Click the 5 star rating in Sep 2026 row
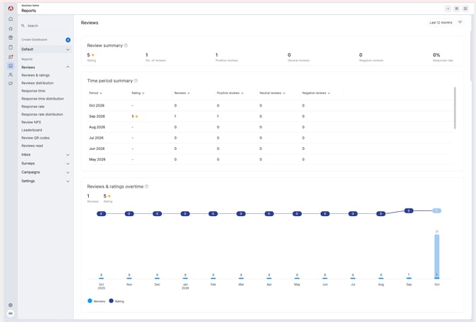 (135, 117)
